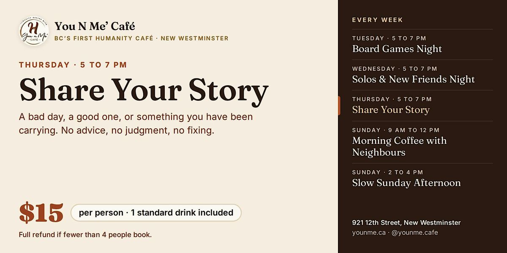This screenshot has width=507, height=253.
Task: Click BC's First Humanity Café tagline
Action: click(142, 38)
